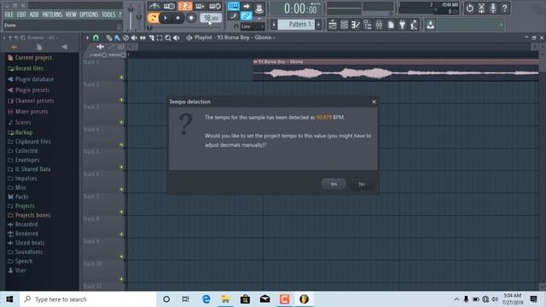The image size is (546, 307).
Task: Switch pattern/song mode with orange button
Action: tap(153, 18)
